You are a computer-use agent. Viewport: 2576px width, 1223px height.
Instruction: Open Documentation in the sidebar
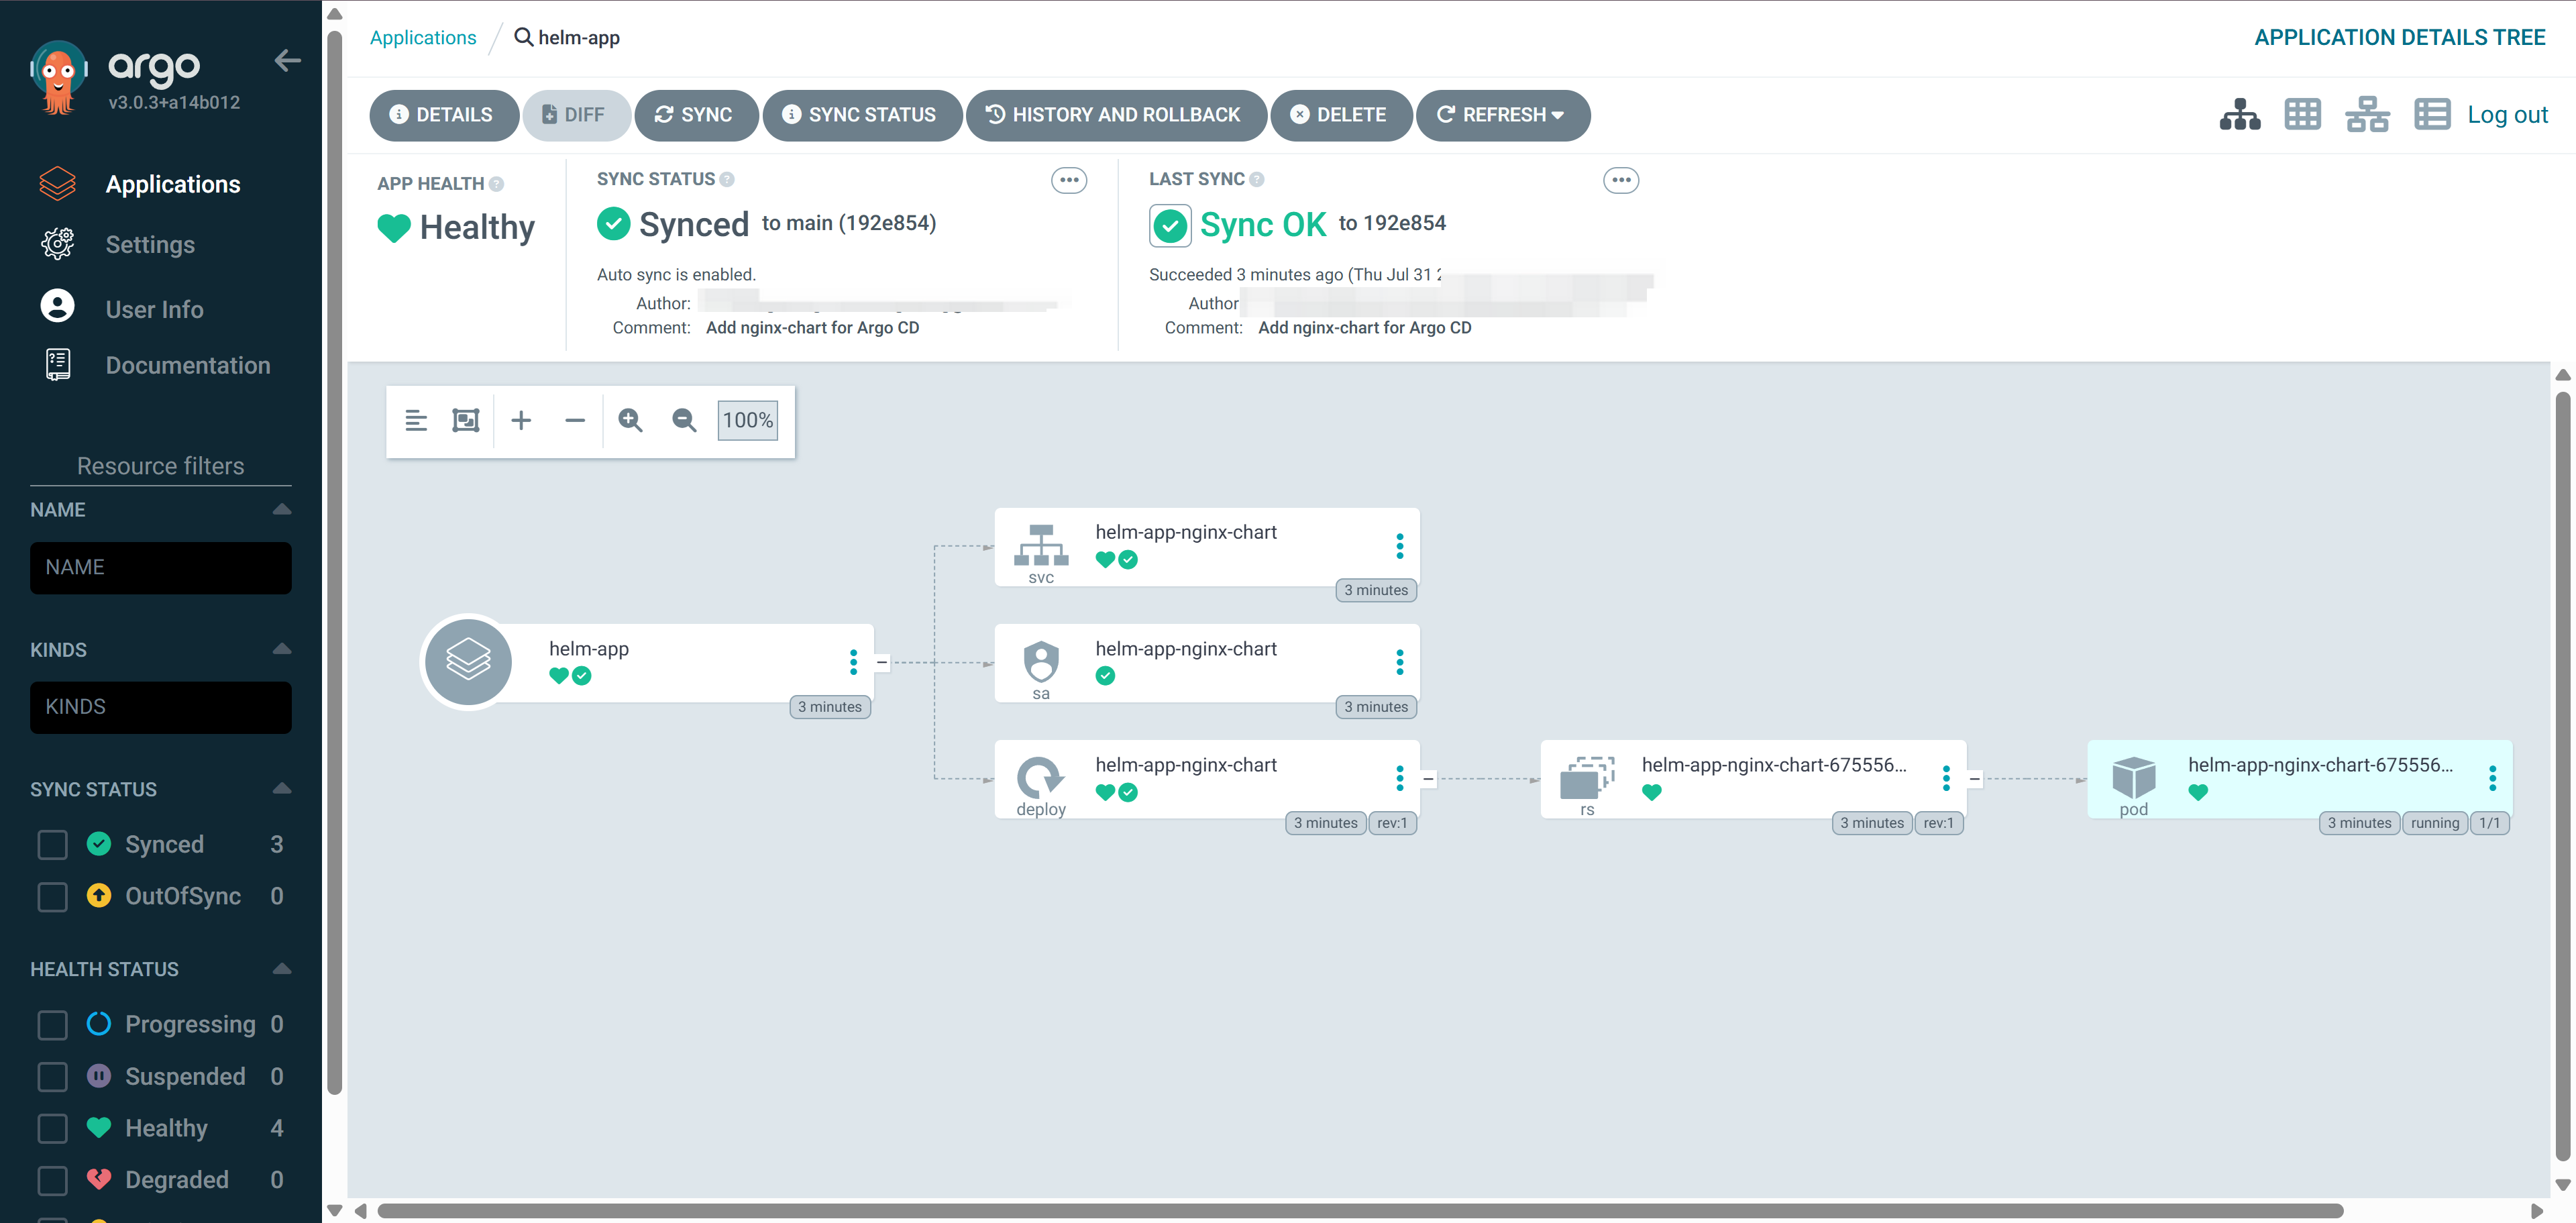pos(187,365)
